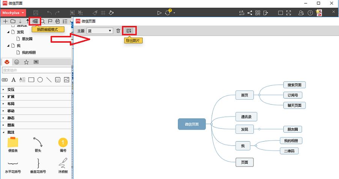Pick the circle shape component
This screenshot has height=179, width=339.
coord(40,80)
